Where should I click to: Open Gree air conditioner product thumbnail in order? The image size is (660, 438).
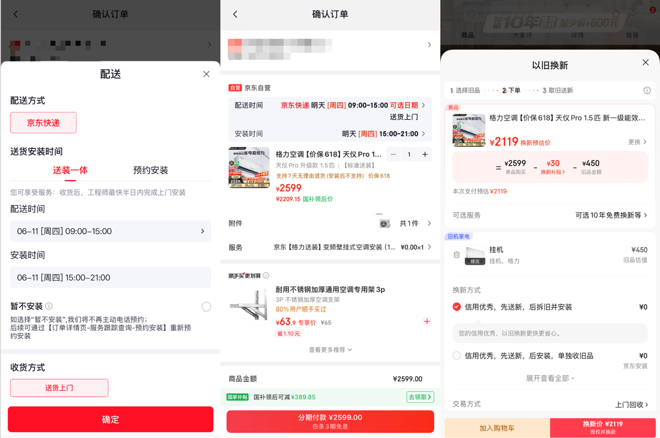tap(249, 168)
